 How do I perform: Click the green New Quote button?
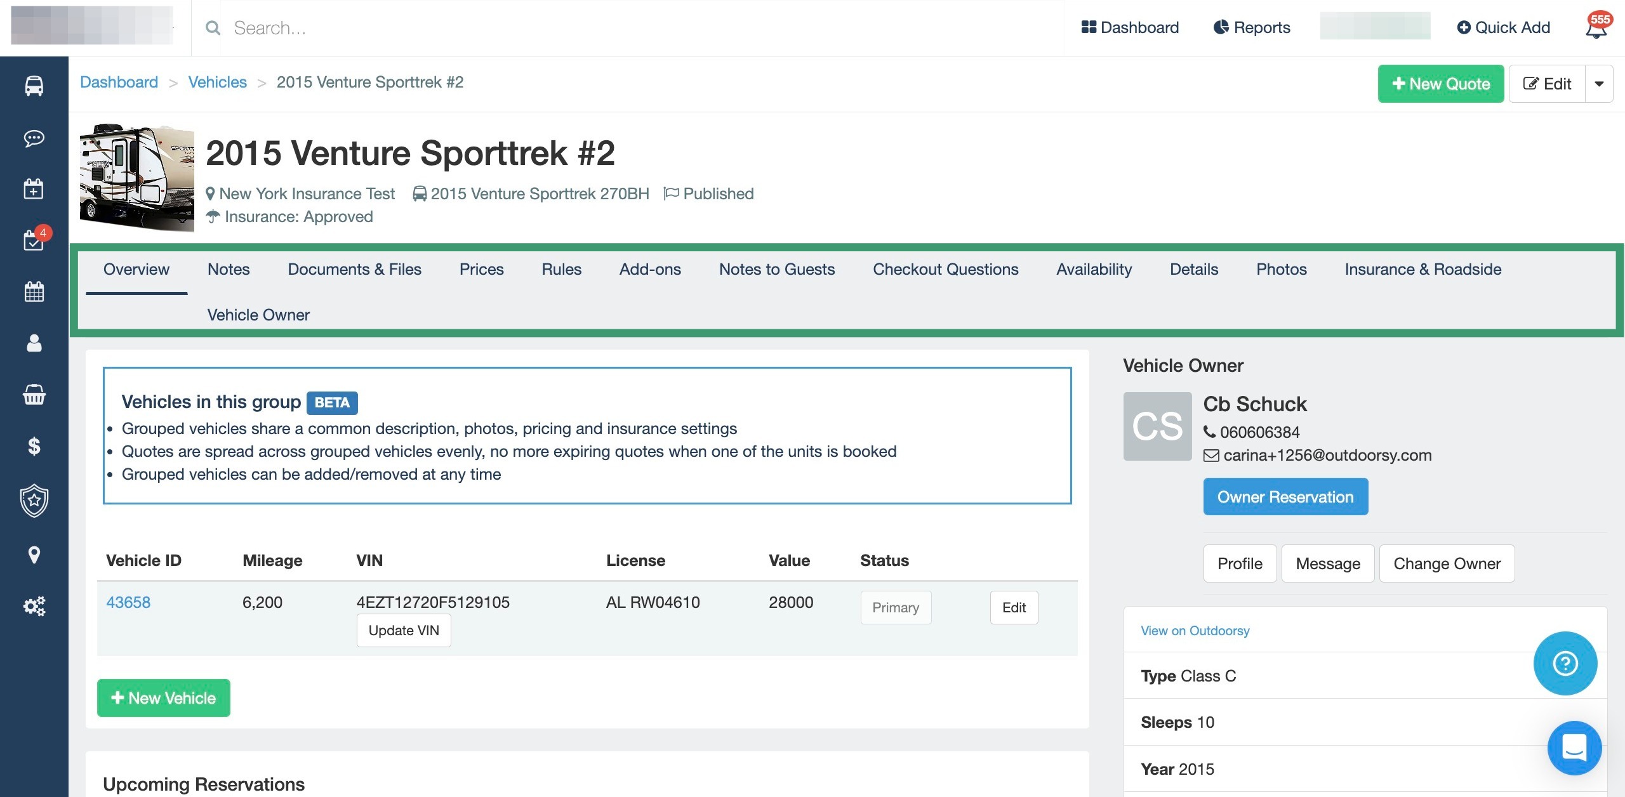pos(1440,84)
